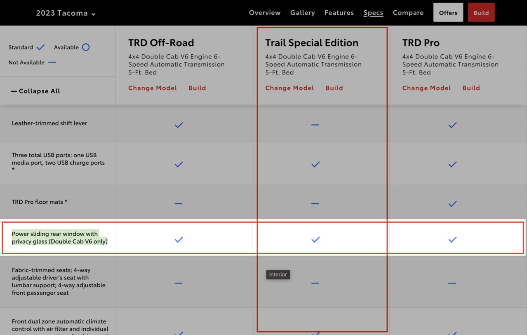Click the gray Offers button
This screenshot has width=527, height=335.
[x=448, y=12]
